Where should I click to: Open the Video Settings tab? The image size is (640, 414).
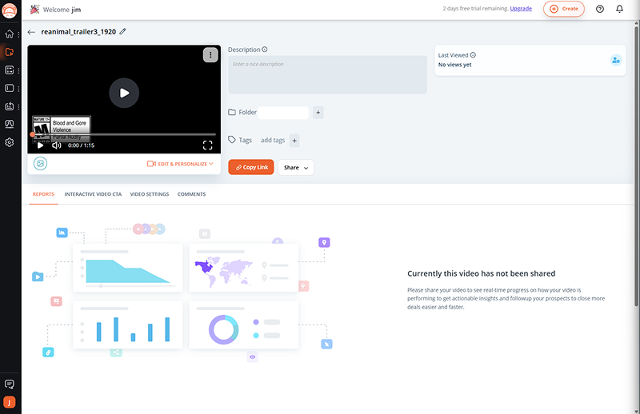tap(149, 194)
